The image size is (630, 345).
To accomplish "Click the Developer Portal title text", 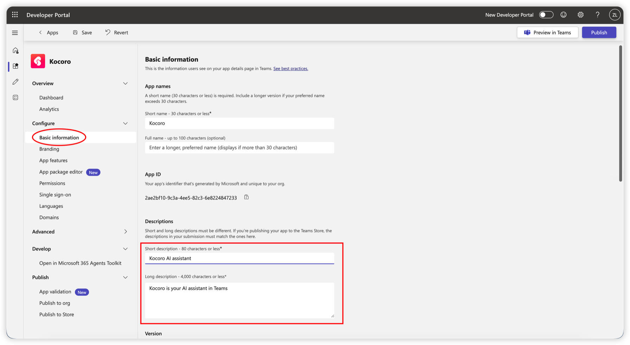I will point(48,15).
